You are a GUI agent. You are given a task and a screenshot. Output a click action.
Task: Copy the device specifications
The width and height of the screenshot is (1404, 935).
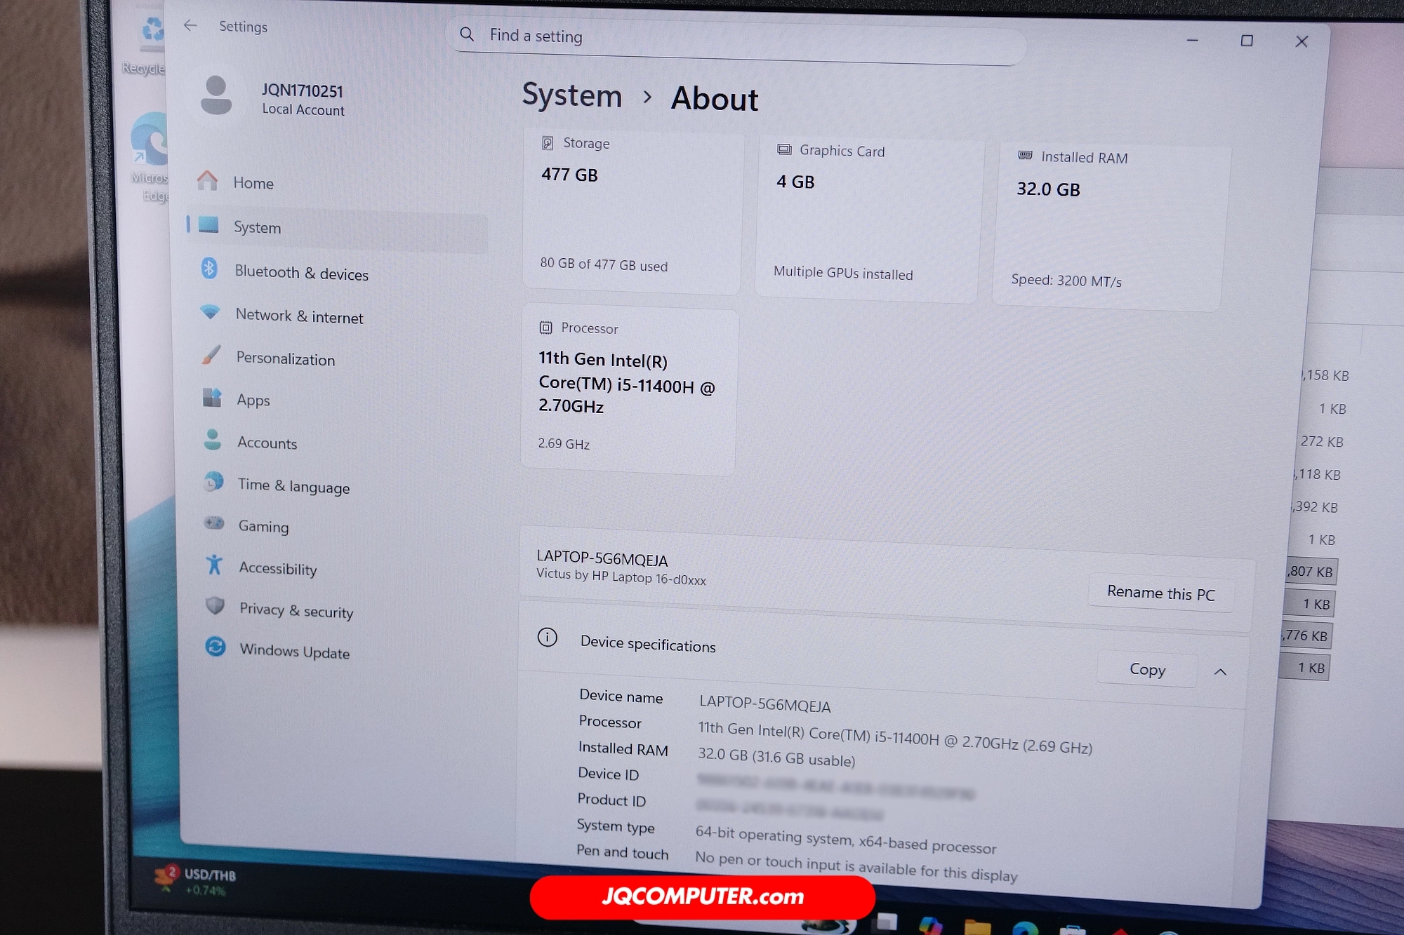(x=1147, y=669)
